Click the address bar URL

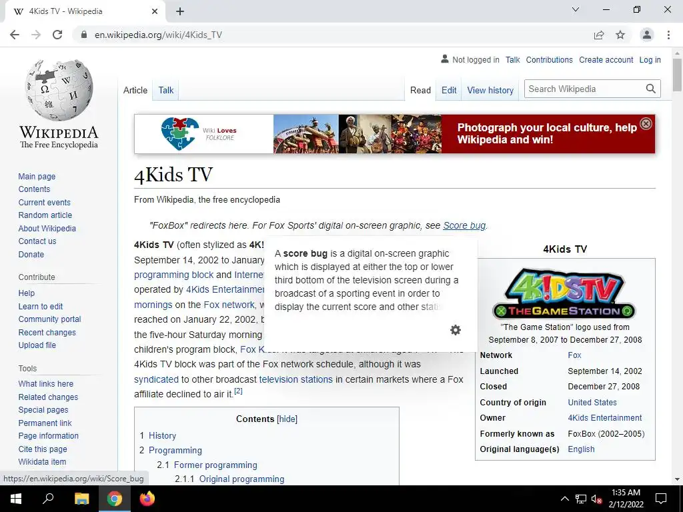point(159,35)
